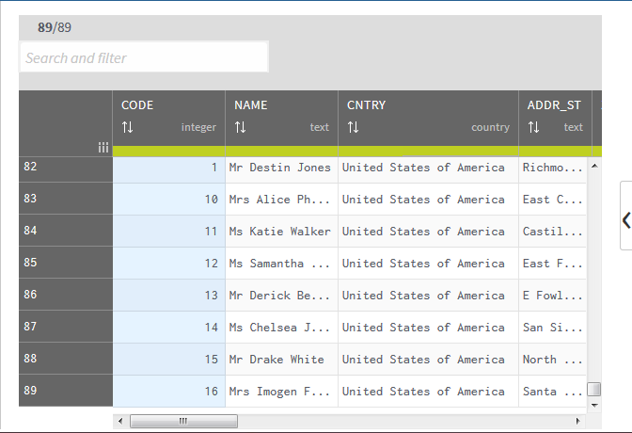
Task: Sort by the ADDR_ST column
Action: pyautogui.click(x=533, y=127)
